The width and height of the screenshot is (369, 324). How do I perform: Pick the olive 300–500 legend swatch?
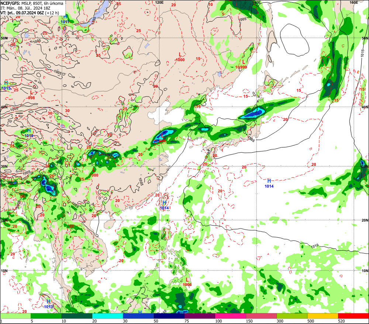[292, 316]
